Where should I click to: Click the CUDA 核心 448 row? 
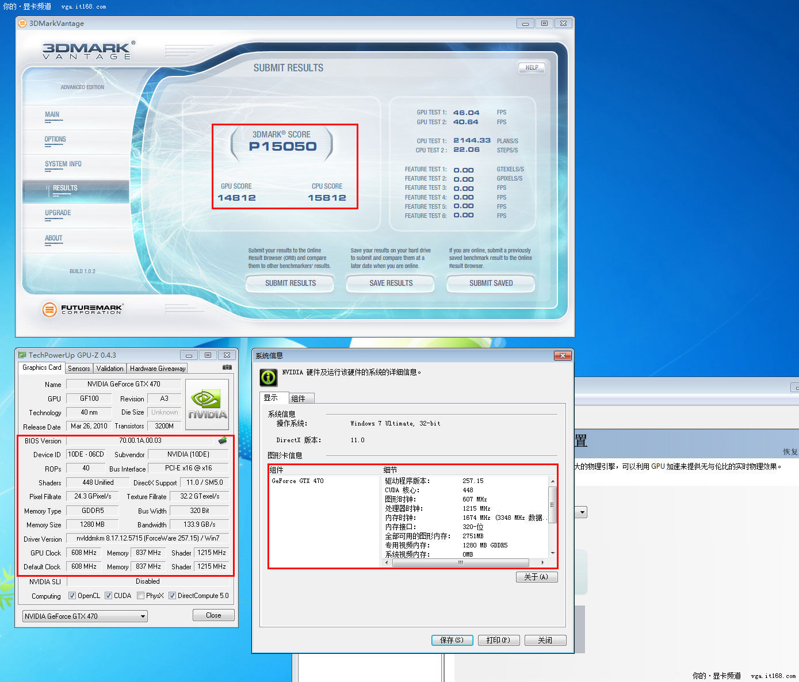[x=465, y=490]
